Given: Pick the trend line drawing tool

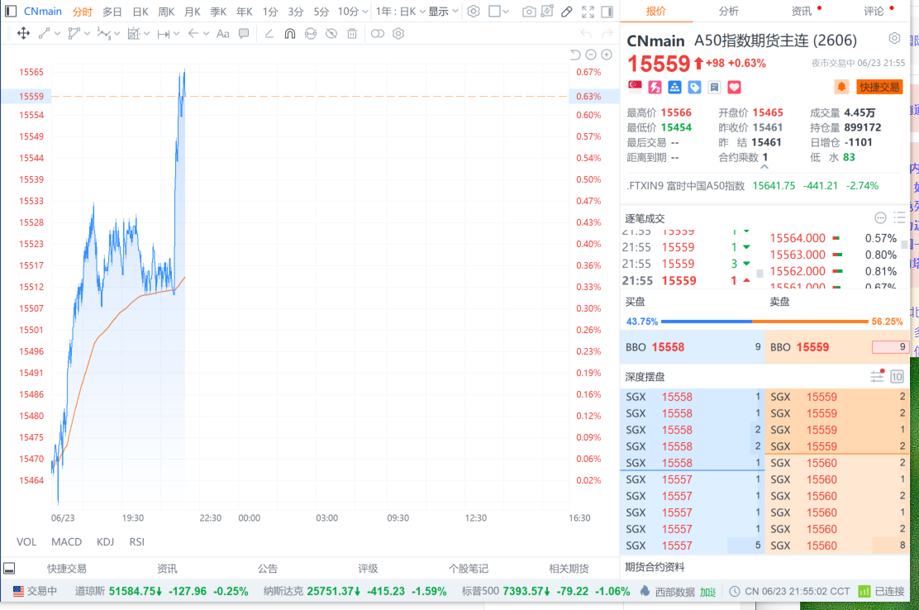Looking at the screenshot, I should [44, 33].
